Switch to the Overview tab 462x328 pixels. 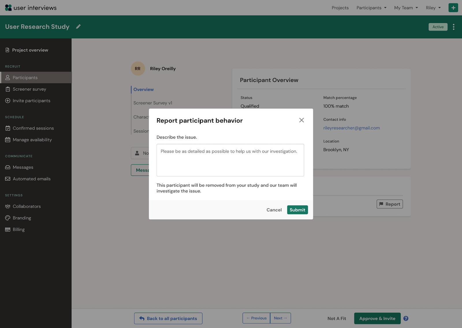click(x=143, y=89)
